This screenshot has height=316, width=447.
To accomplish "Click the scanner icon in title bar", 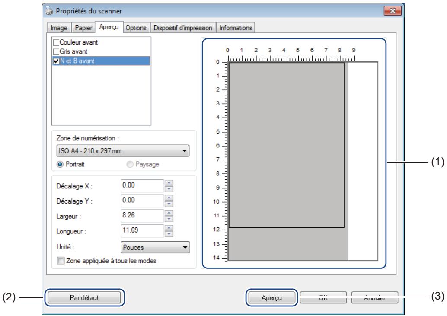I will point(49,11).
